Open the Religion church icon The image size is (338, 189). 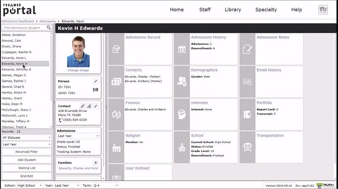point(116,148)
